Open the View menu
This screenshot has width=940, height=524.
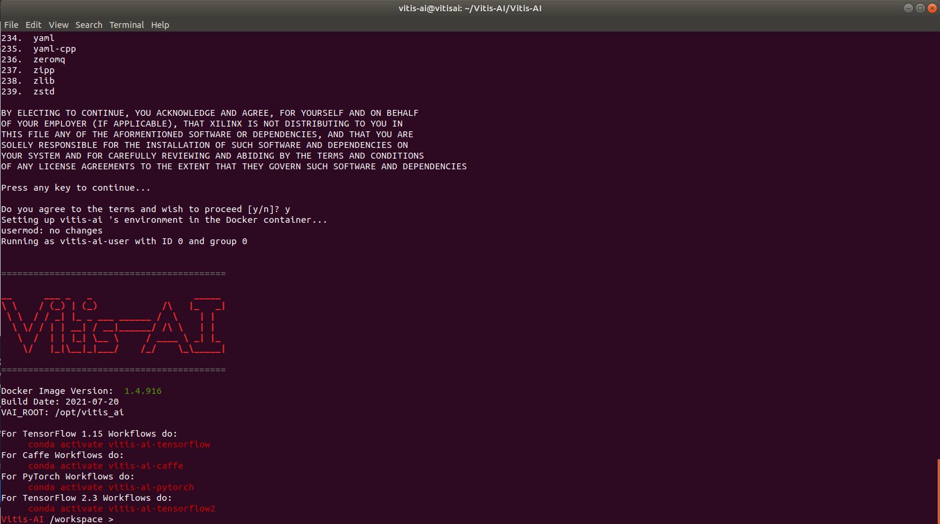(58, 25)
